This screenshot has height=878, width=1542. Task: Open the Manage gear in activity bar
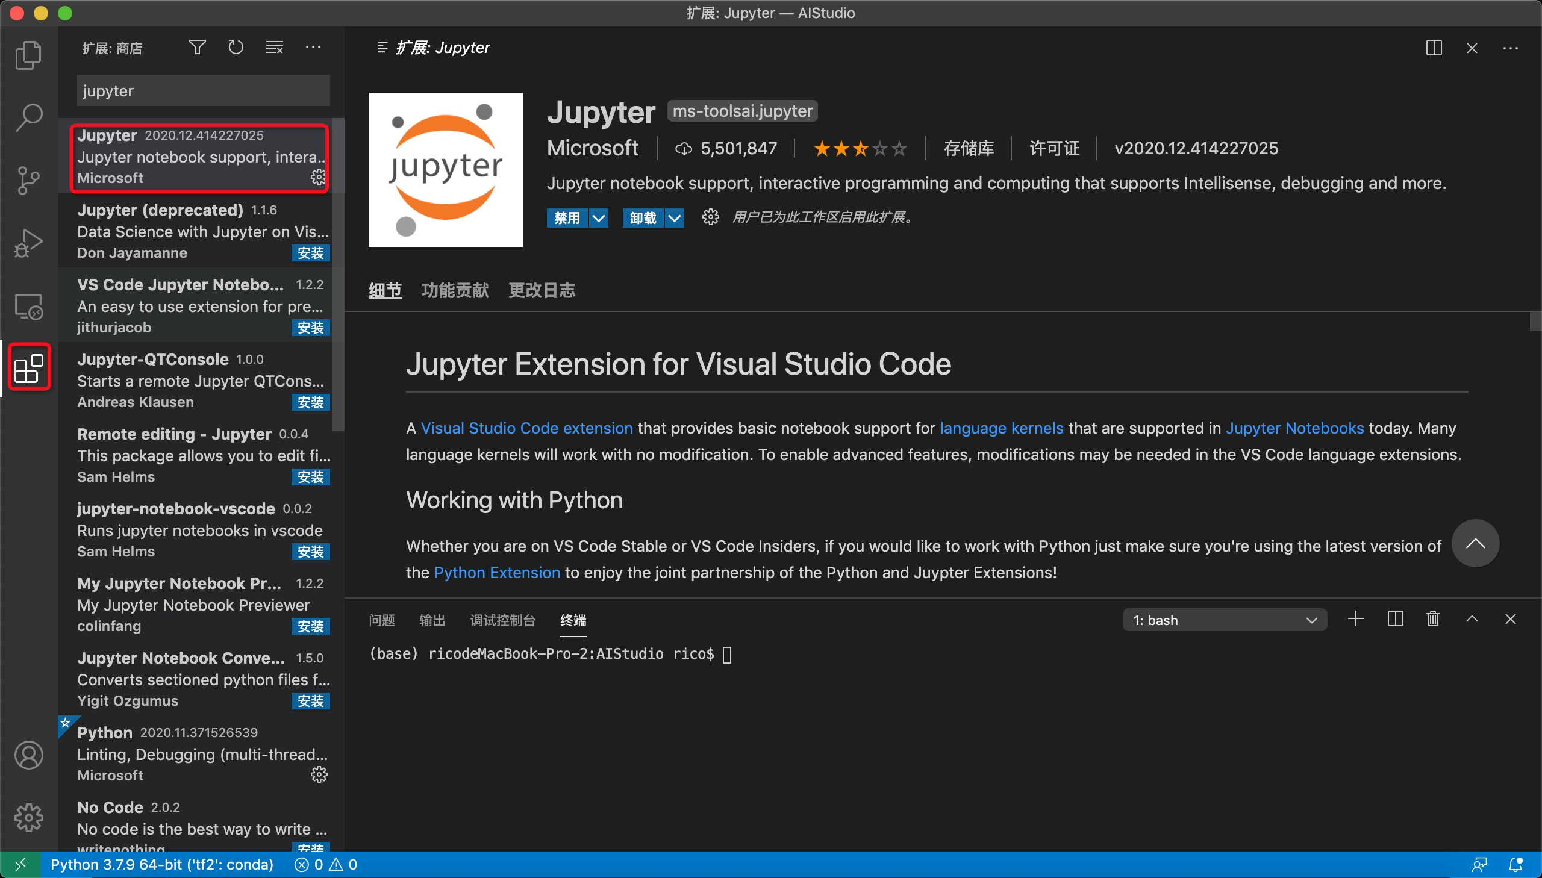[x=28, y=818]
